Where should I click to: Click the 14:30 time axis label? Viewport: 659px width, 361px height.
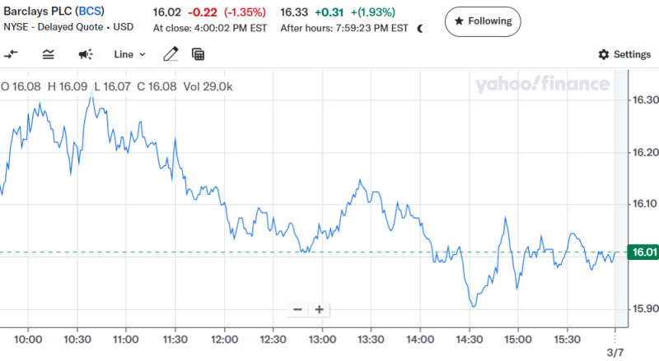pos(468,339)
